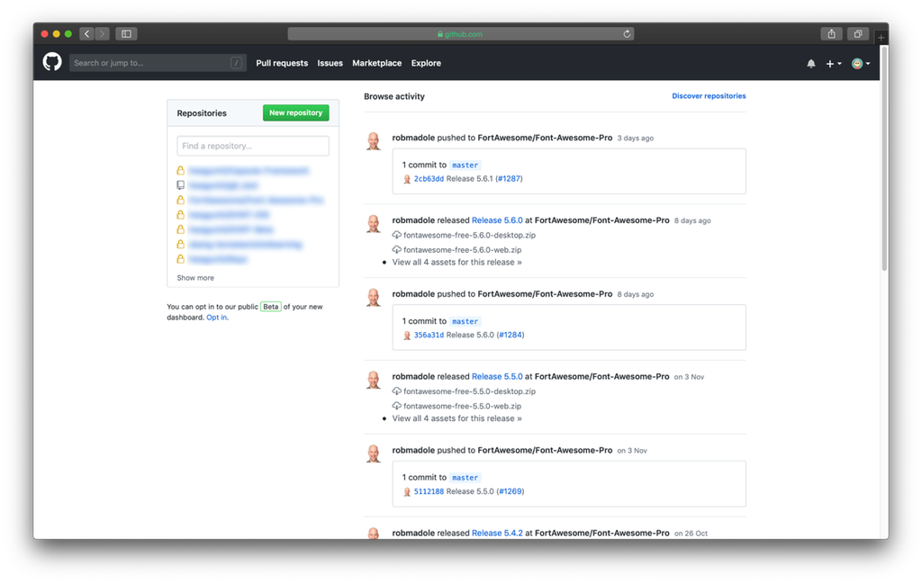Download fontawesome-free-5.5.0-web.zip

(462, 406)
